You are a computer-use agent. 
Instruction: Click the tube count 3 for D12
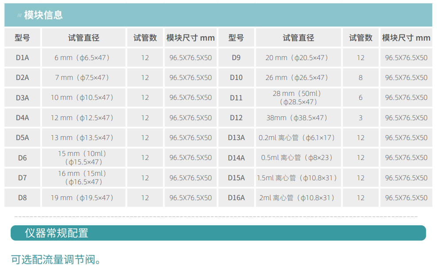[360, 118]
